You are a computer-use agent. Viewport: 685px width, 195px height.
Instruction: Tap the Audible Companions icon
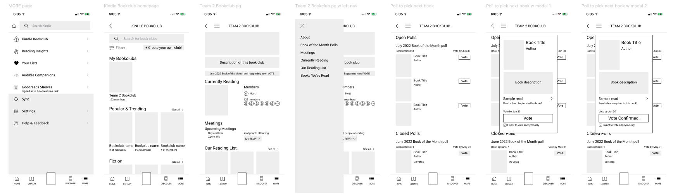[x=16, y=75]
